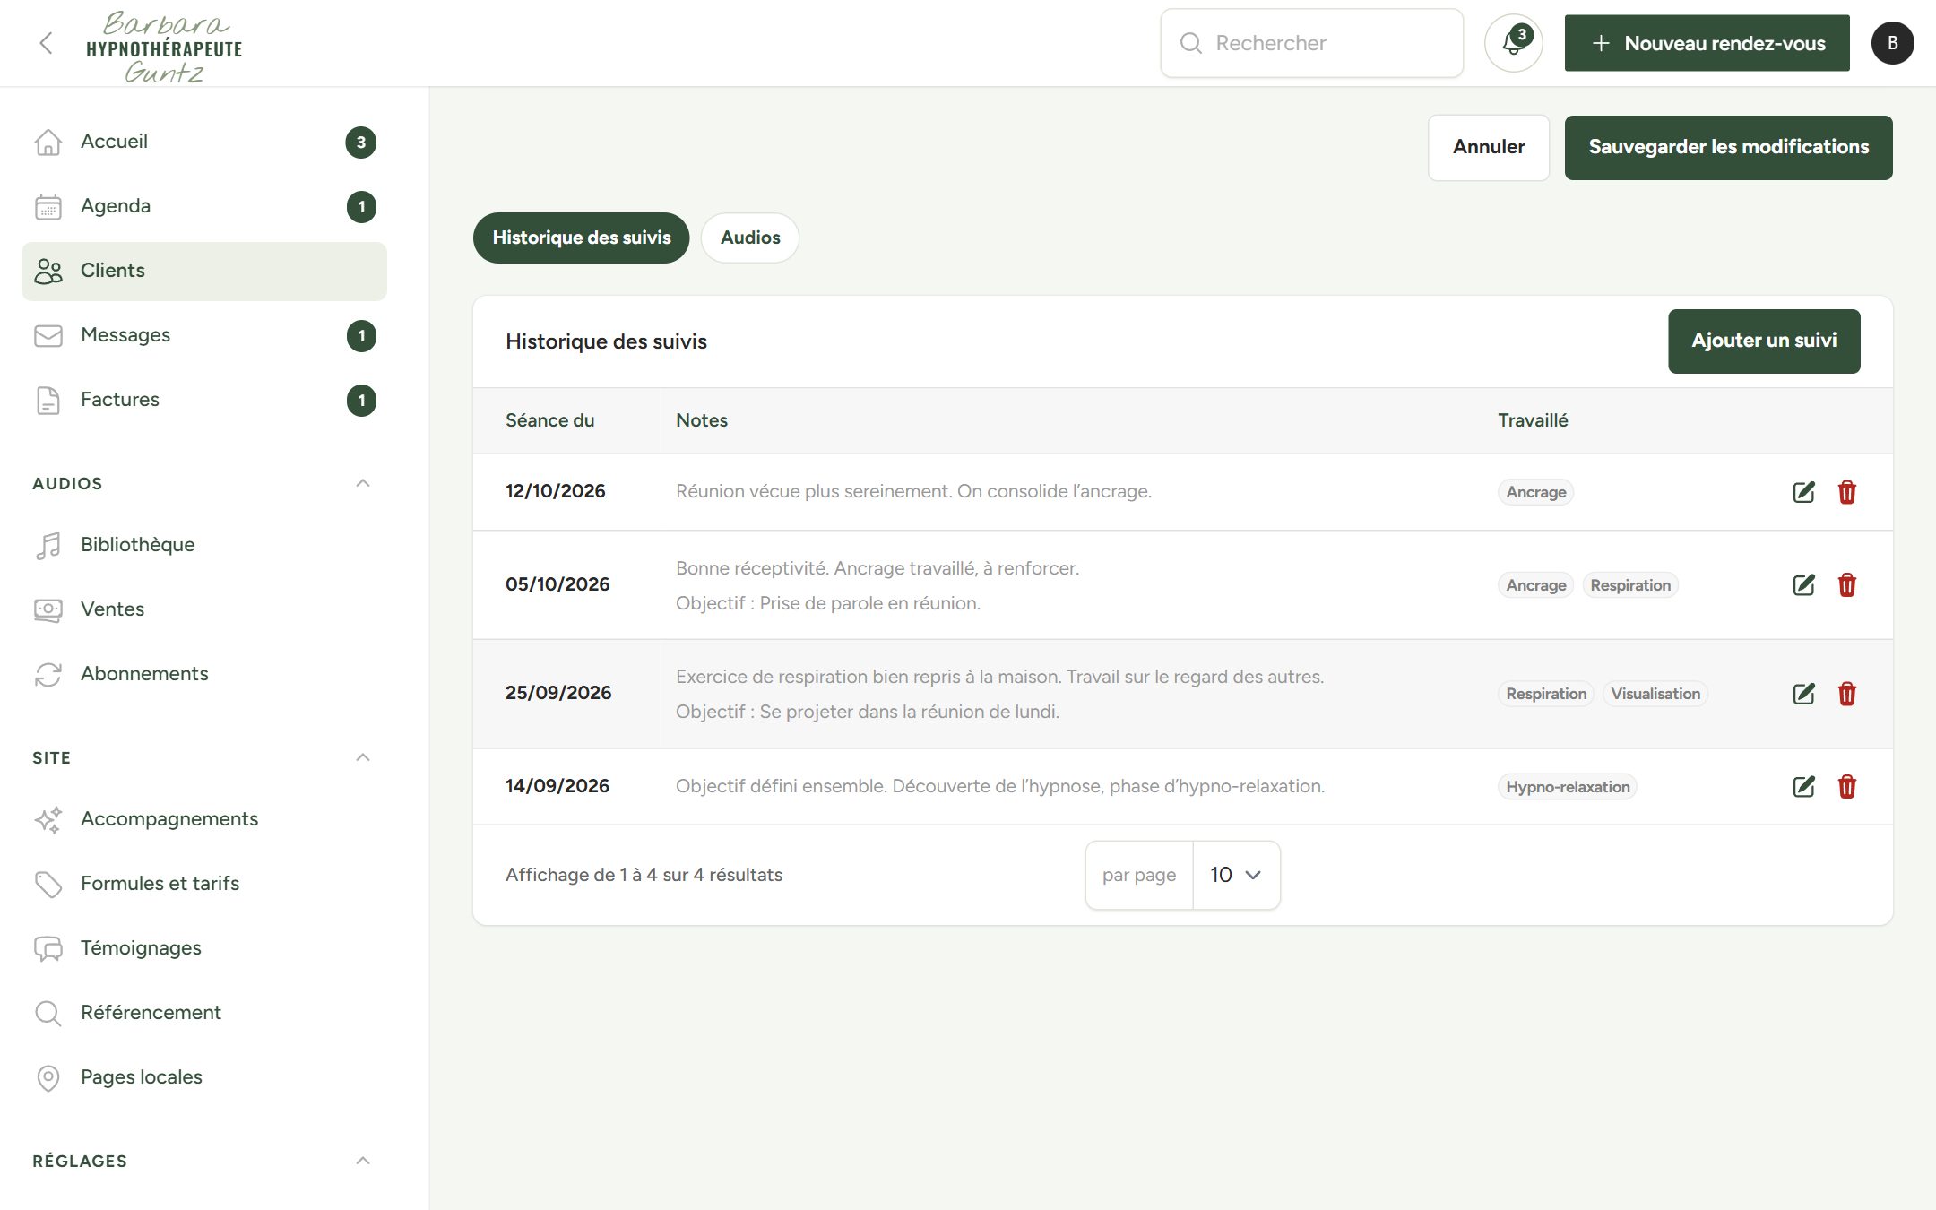Click the Barbara Guntz Hypnothérapeute logo
The width and height of the screenshot is (1936, 1210).
click(165, 47)
